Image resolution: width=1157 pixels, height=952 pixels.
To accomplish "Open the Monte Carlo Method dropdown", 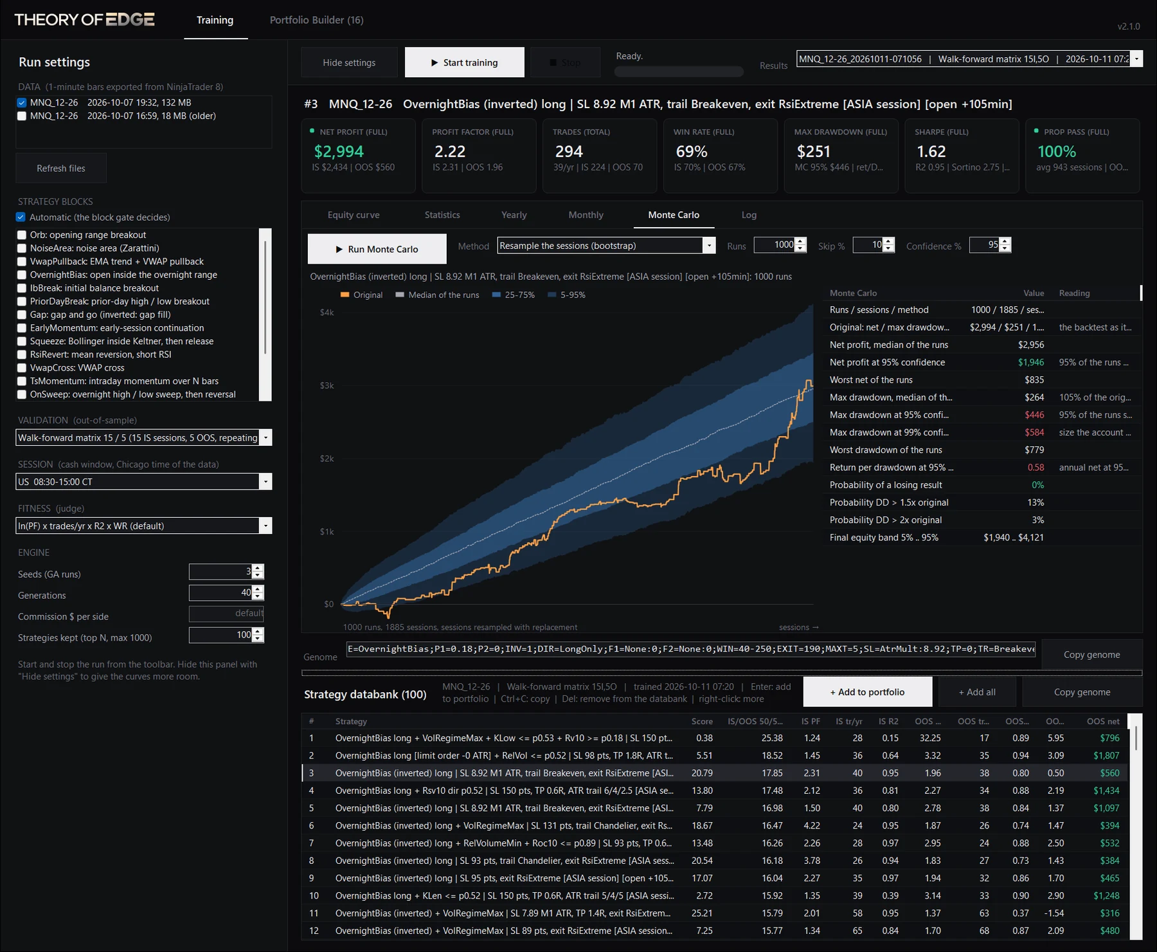I will (x=709, y=245).
